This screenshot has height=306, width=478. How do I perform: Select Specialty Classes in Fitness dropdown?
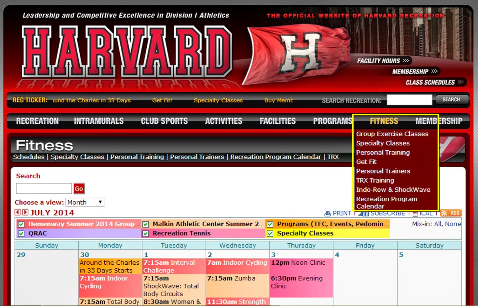pyautogui.click(x=383, y=143)
